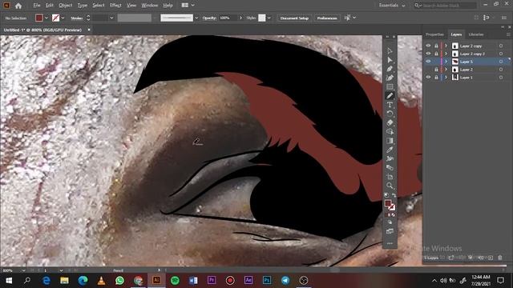Click the Home icon
Screen dimensions: 513x288
point(18,6)
